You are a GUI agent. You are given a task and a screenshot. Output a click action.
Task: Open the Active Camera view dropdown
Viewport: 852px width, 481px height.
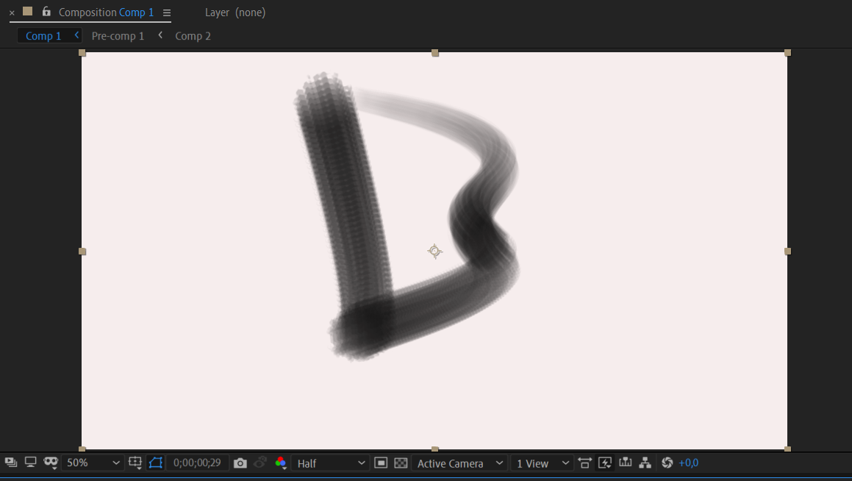pyautogui.click(x=458, y=463)
